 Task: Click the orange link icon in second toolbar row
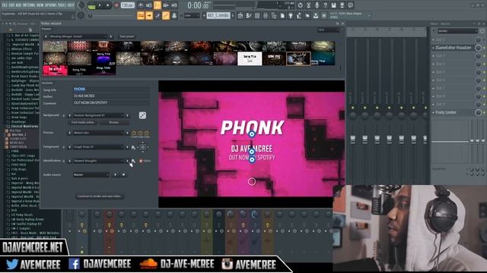(x=166, y=15)
